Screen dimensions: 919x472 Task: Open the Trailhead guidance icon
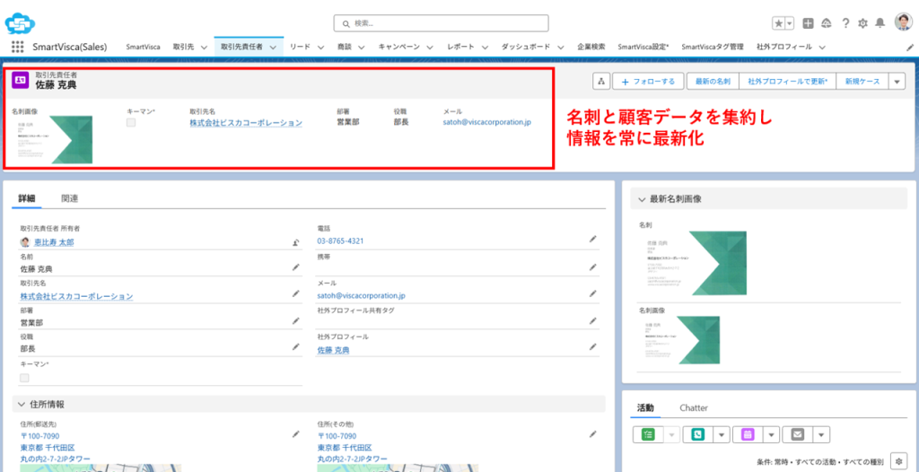(827, 23)
